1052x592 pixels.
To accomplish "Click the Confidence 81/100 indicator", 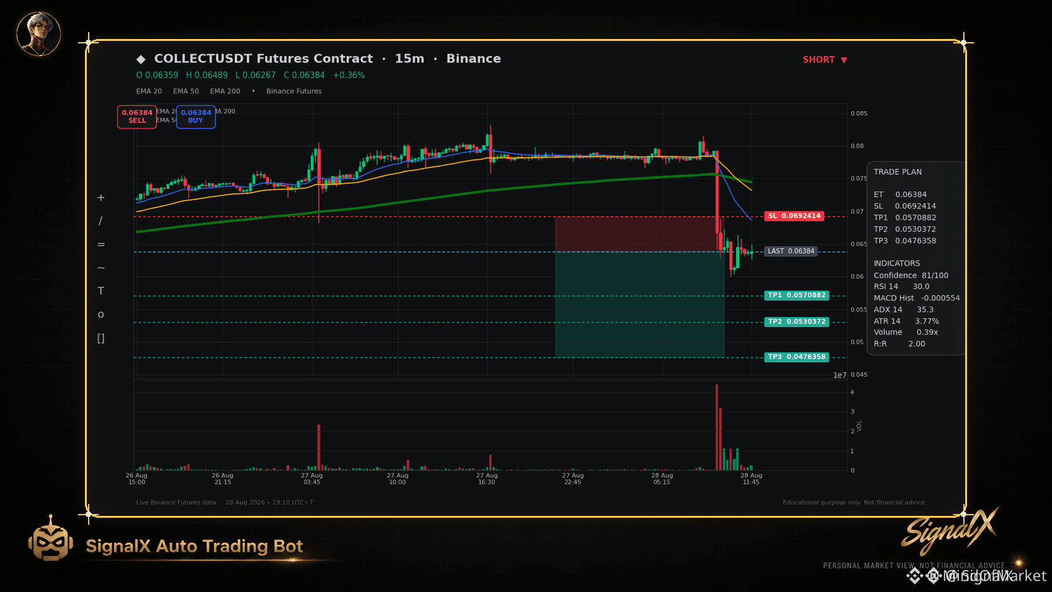I will point(911,275).
